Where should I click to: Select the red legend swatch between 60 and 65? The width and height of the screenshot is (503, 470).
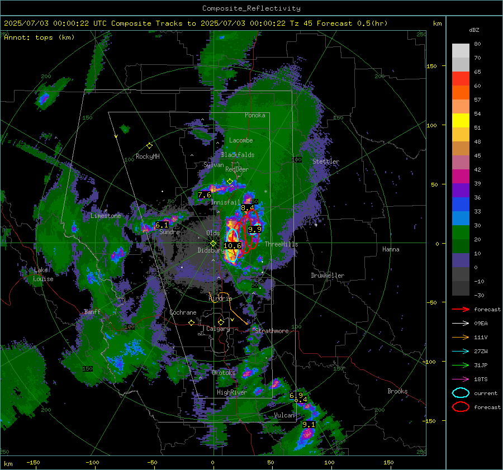pyautogui.click(x=461, y=79)
